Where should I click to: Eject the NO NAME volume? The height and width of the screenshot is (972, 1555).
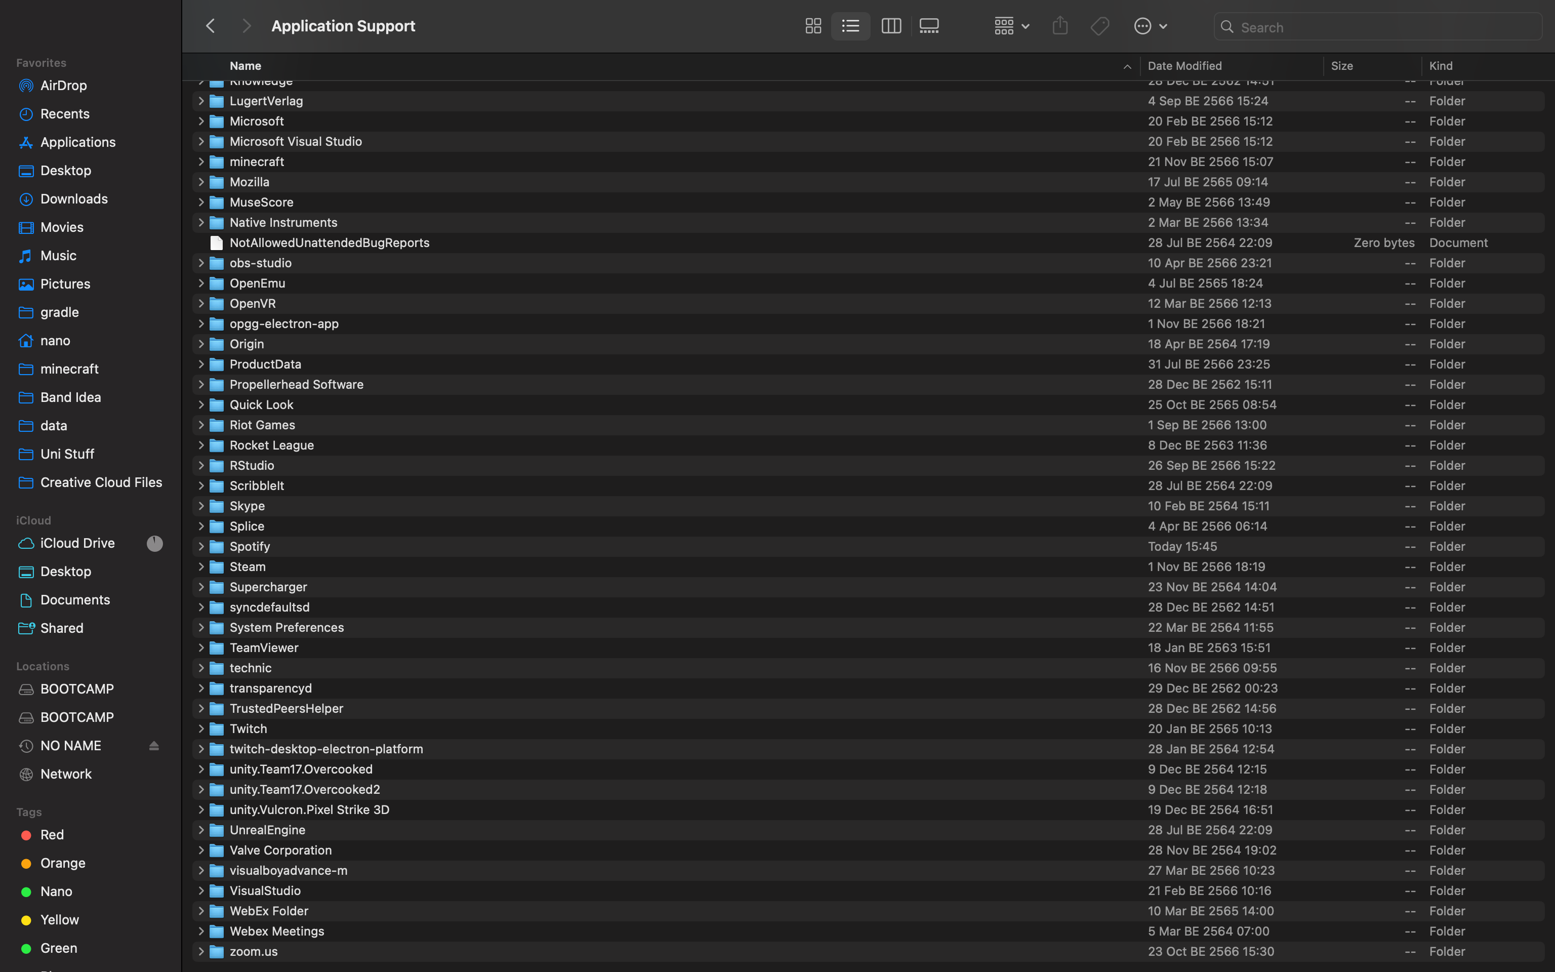(x=153, y=746)
